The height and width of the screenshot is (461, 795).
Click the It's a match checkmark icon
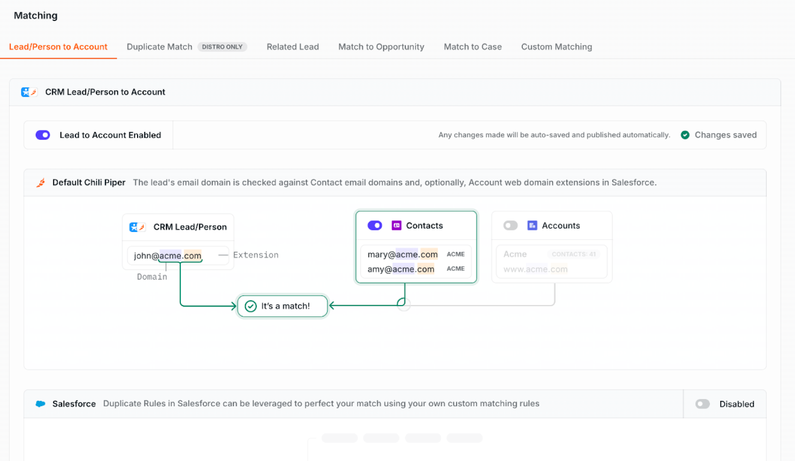(251, 306)
